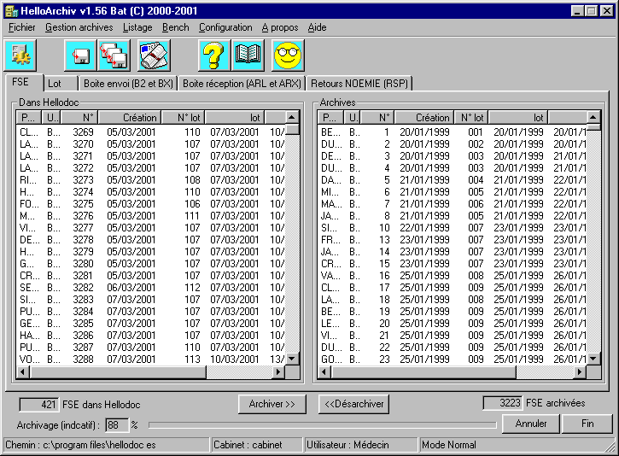The image size is (619, 456).
Task: Click the <<Désarchiver button
Action: [353, 404]
